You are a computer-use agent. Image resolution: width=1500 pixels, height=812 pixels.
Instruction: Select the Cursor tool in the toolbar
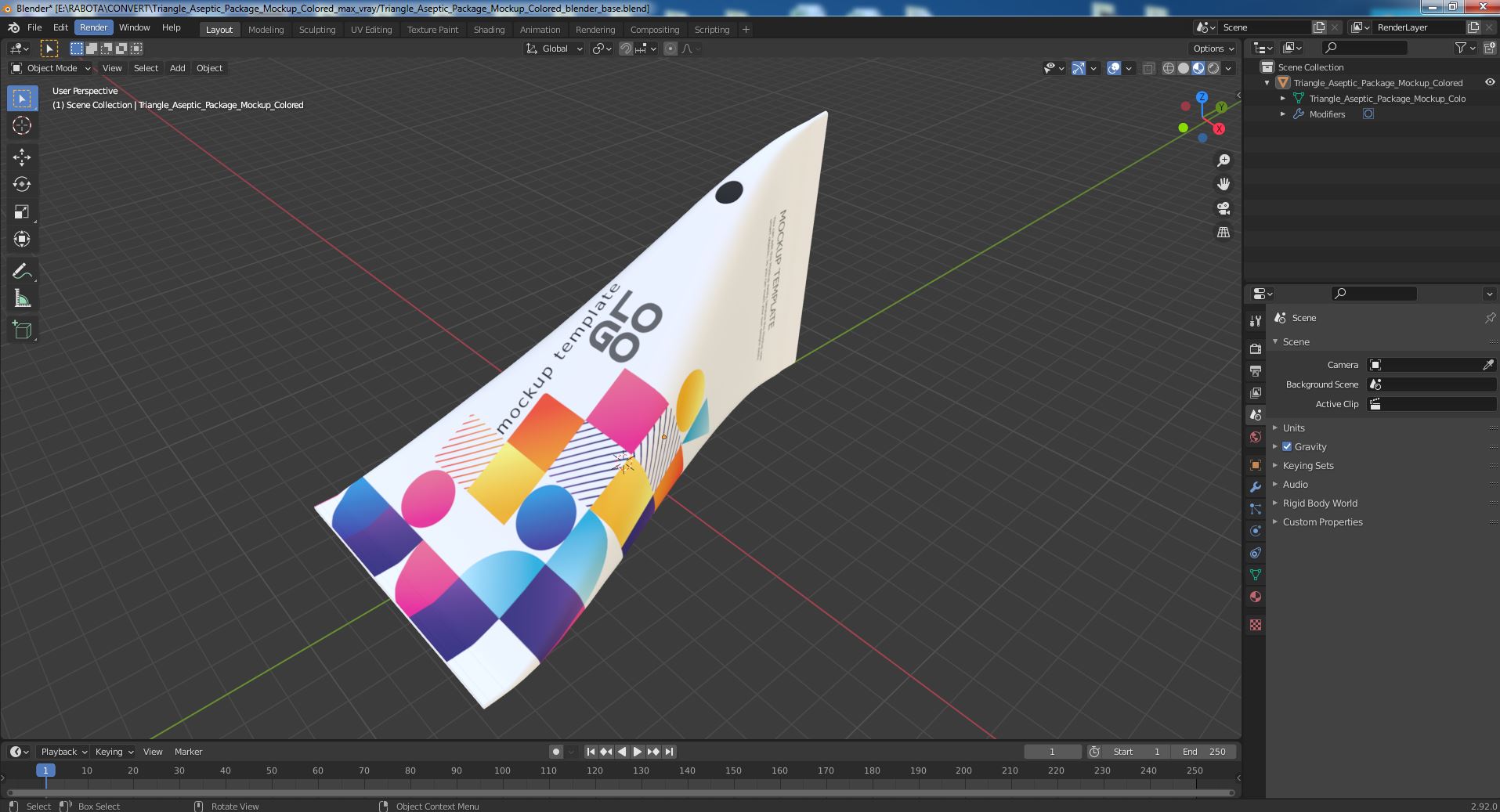coord(22,126)
